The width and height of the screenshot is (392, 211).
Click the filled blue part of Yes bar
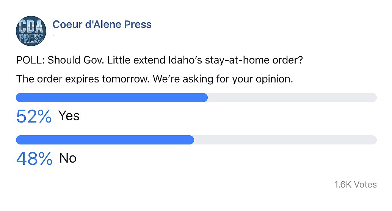[112, 98]
